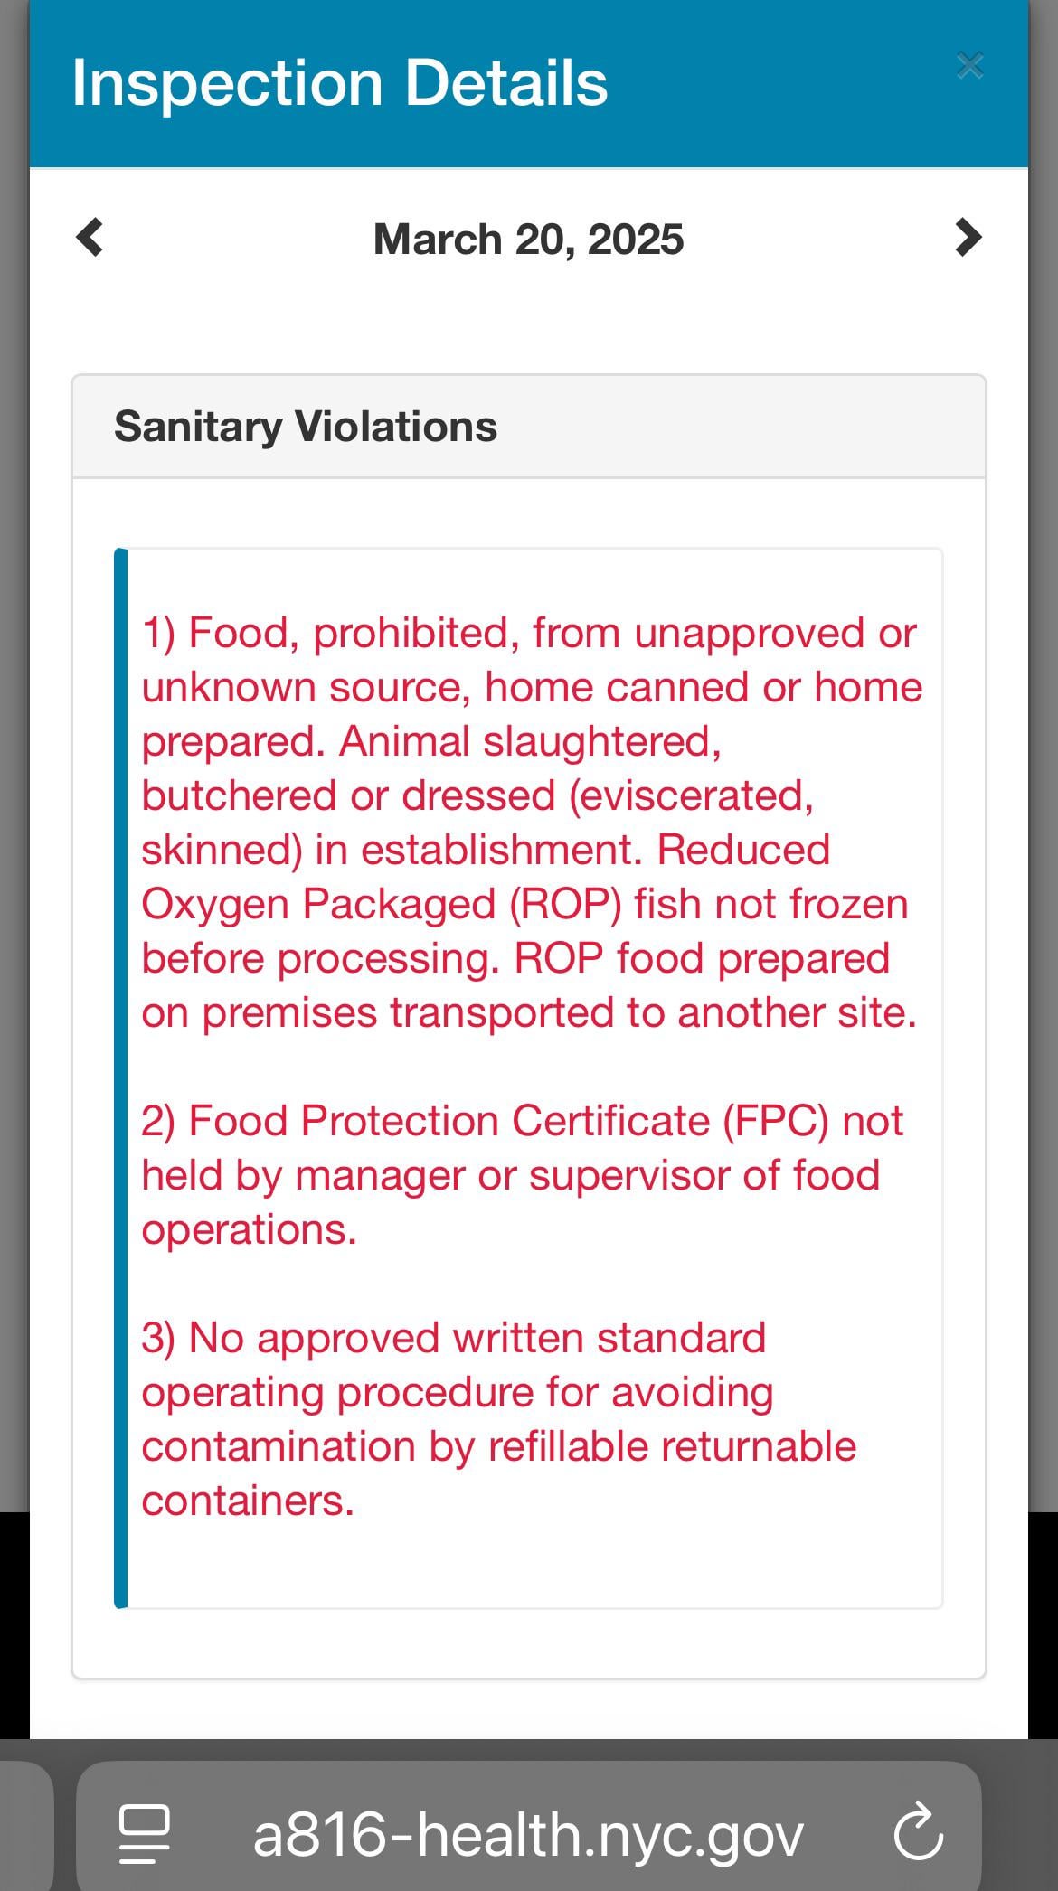The image size is (1058, 1891).
Task: Select the refillable returnable containers violation
Action: click(x=498, y=1419)
